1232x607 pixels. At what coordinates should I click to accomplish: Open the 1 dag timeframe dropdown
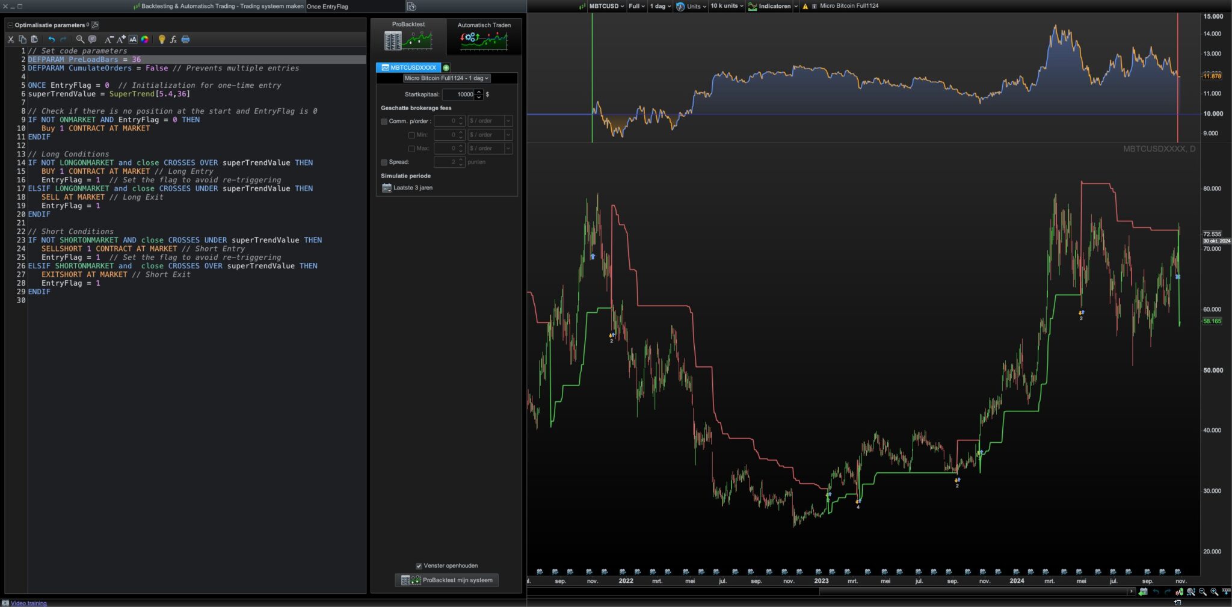pos(661,6)
